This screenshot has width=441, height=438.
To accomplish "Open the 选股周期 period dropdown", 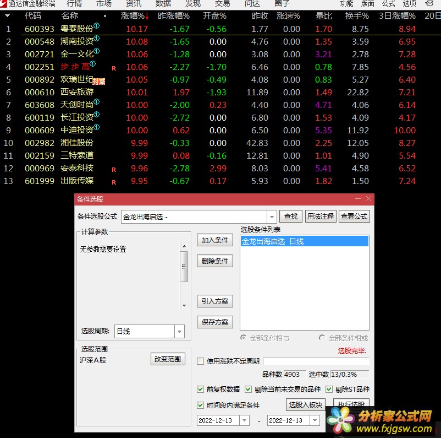I will 179,331.
